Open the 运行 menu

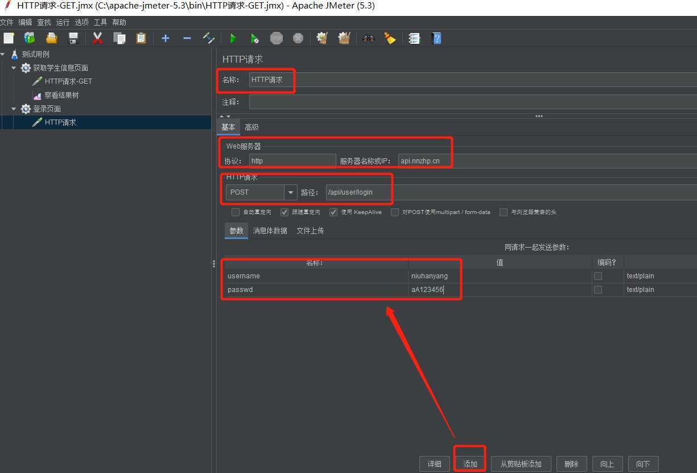[63, 22]
